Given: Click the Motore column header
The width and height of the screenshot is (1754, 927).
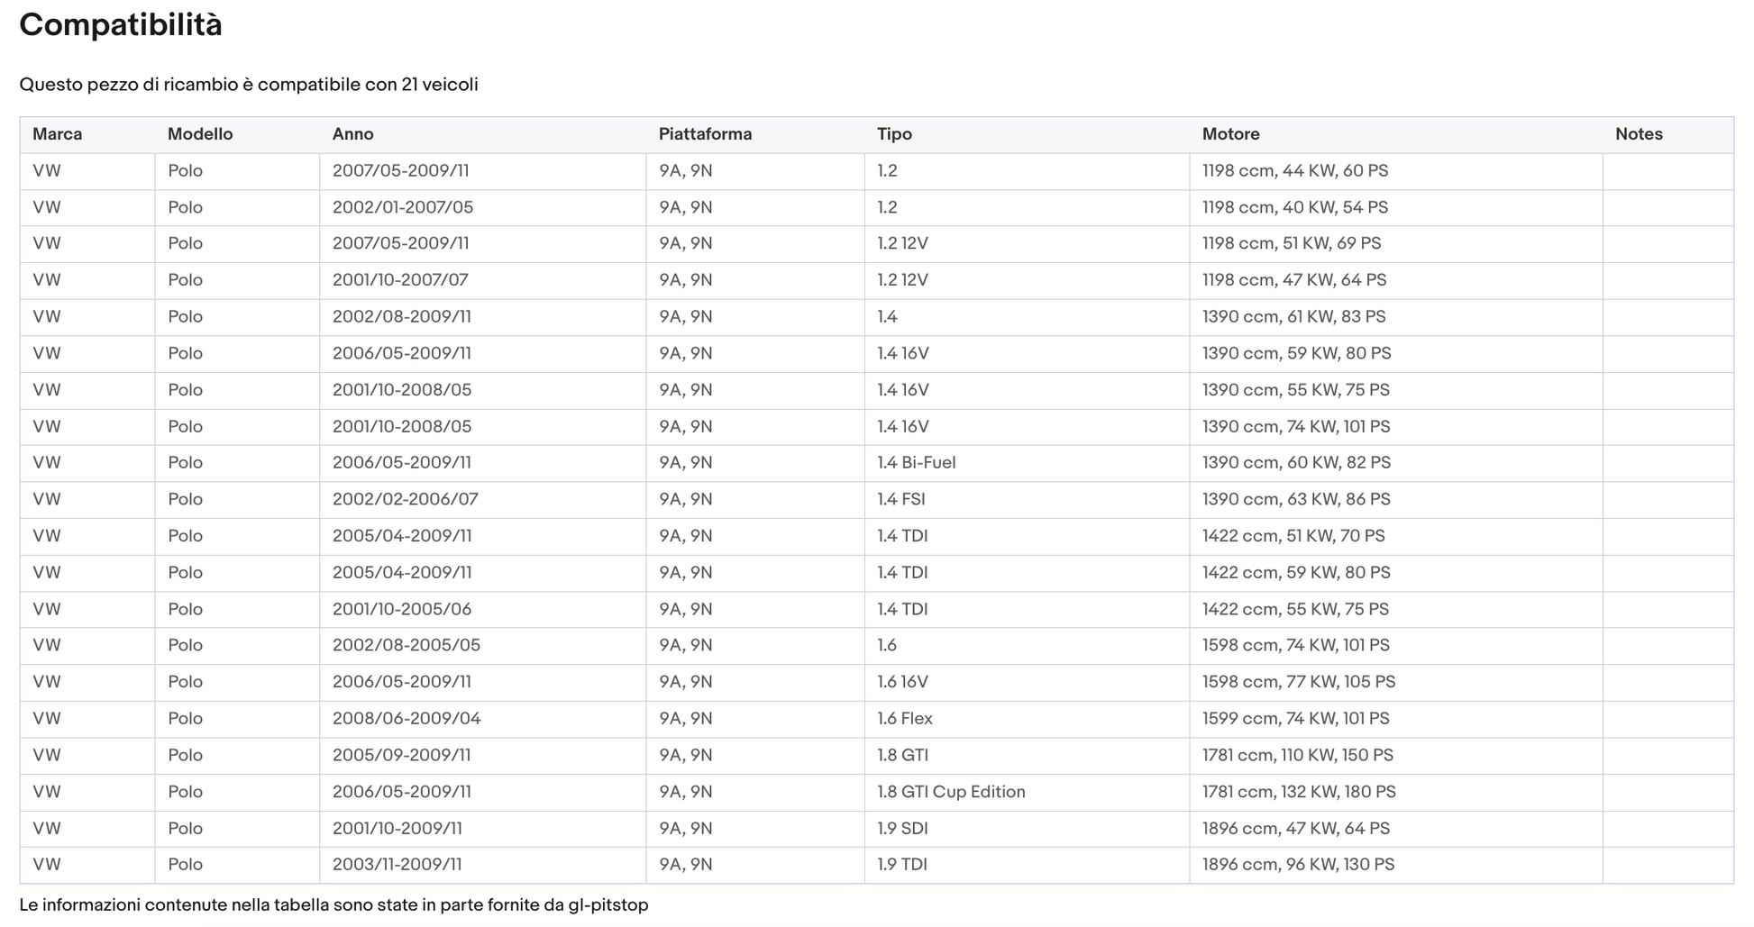Looking at the screenshot, I should coord(1230,134).
